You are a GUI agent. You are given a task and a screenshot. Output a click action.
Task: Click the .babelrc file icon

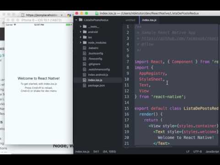pyautogui.click(x=84, y=48)
